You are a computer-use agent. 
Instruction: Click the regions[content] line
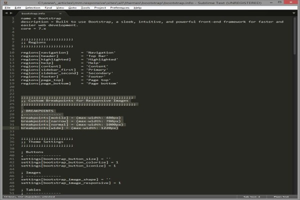[x=64, y=66]
